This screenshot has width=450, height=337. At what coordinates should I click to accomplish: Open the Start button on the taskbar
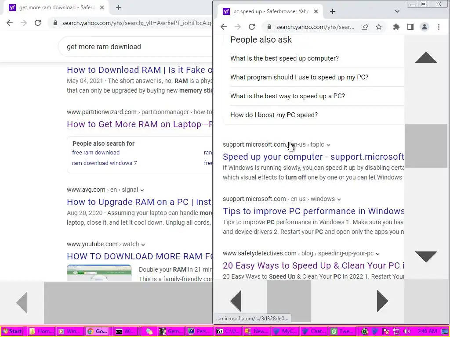tap(12, 331)
